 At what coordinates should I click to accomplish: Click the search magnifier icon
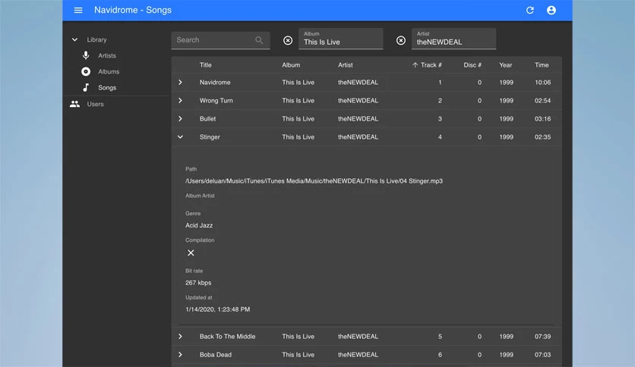click(x=259, y=40)
